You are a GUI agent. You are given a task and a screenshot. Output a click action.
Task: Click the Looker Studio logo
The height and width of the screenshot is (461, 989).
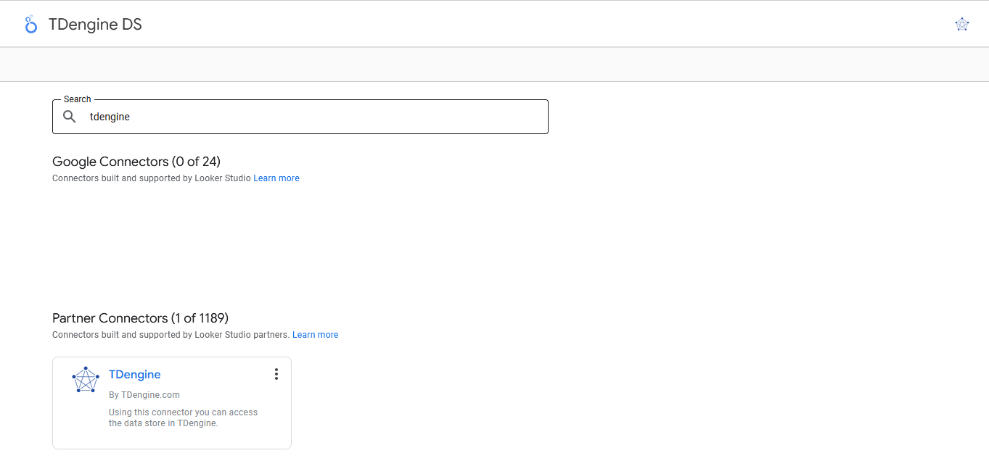(x=30, y=25)
